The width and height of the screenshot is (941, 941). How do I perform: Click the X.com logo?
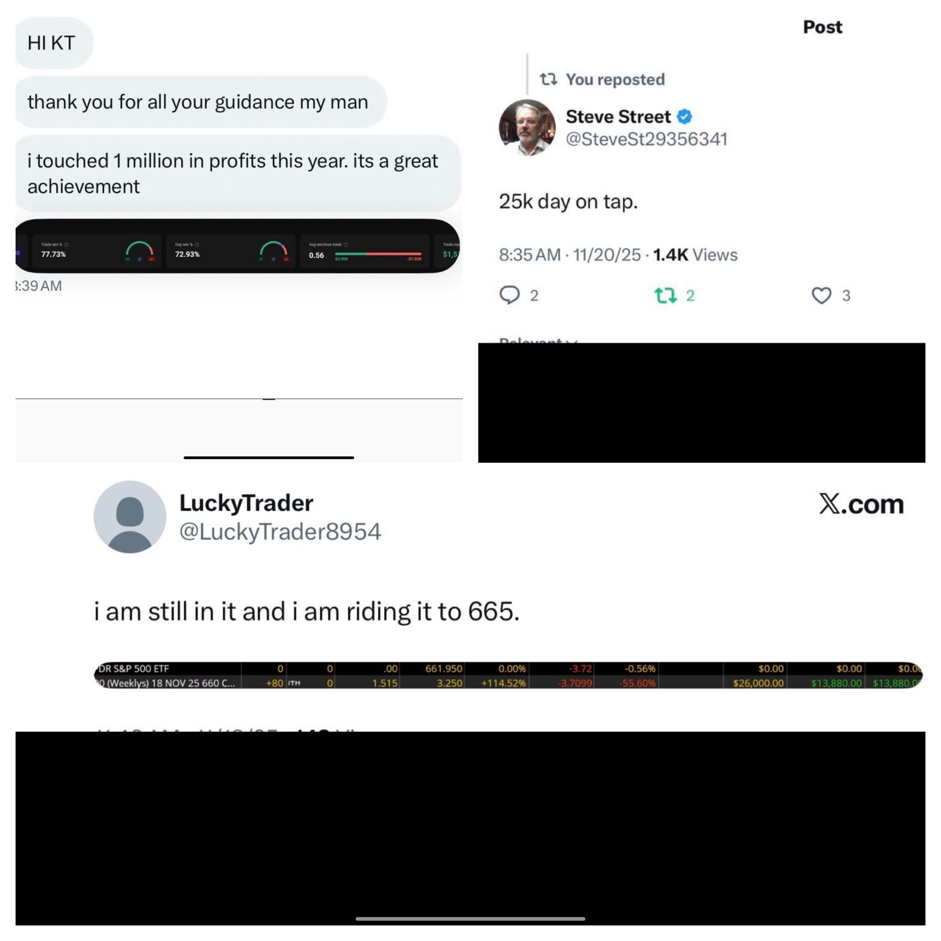coord(861,504)
